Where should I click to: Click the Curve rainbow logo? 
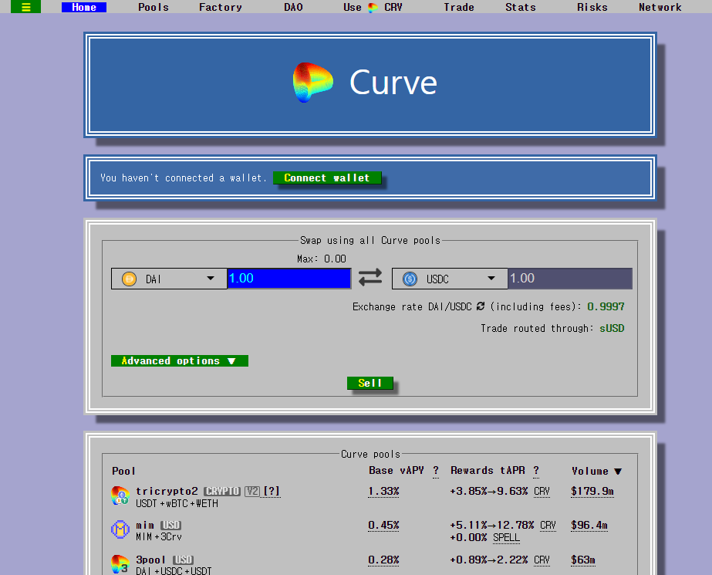[313, 83]
